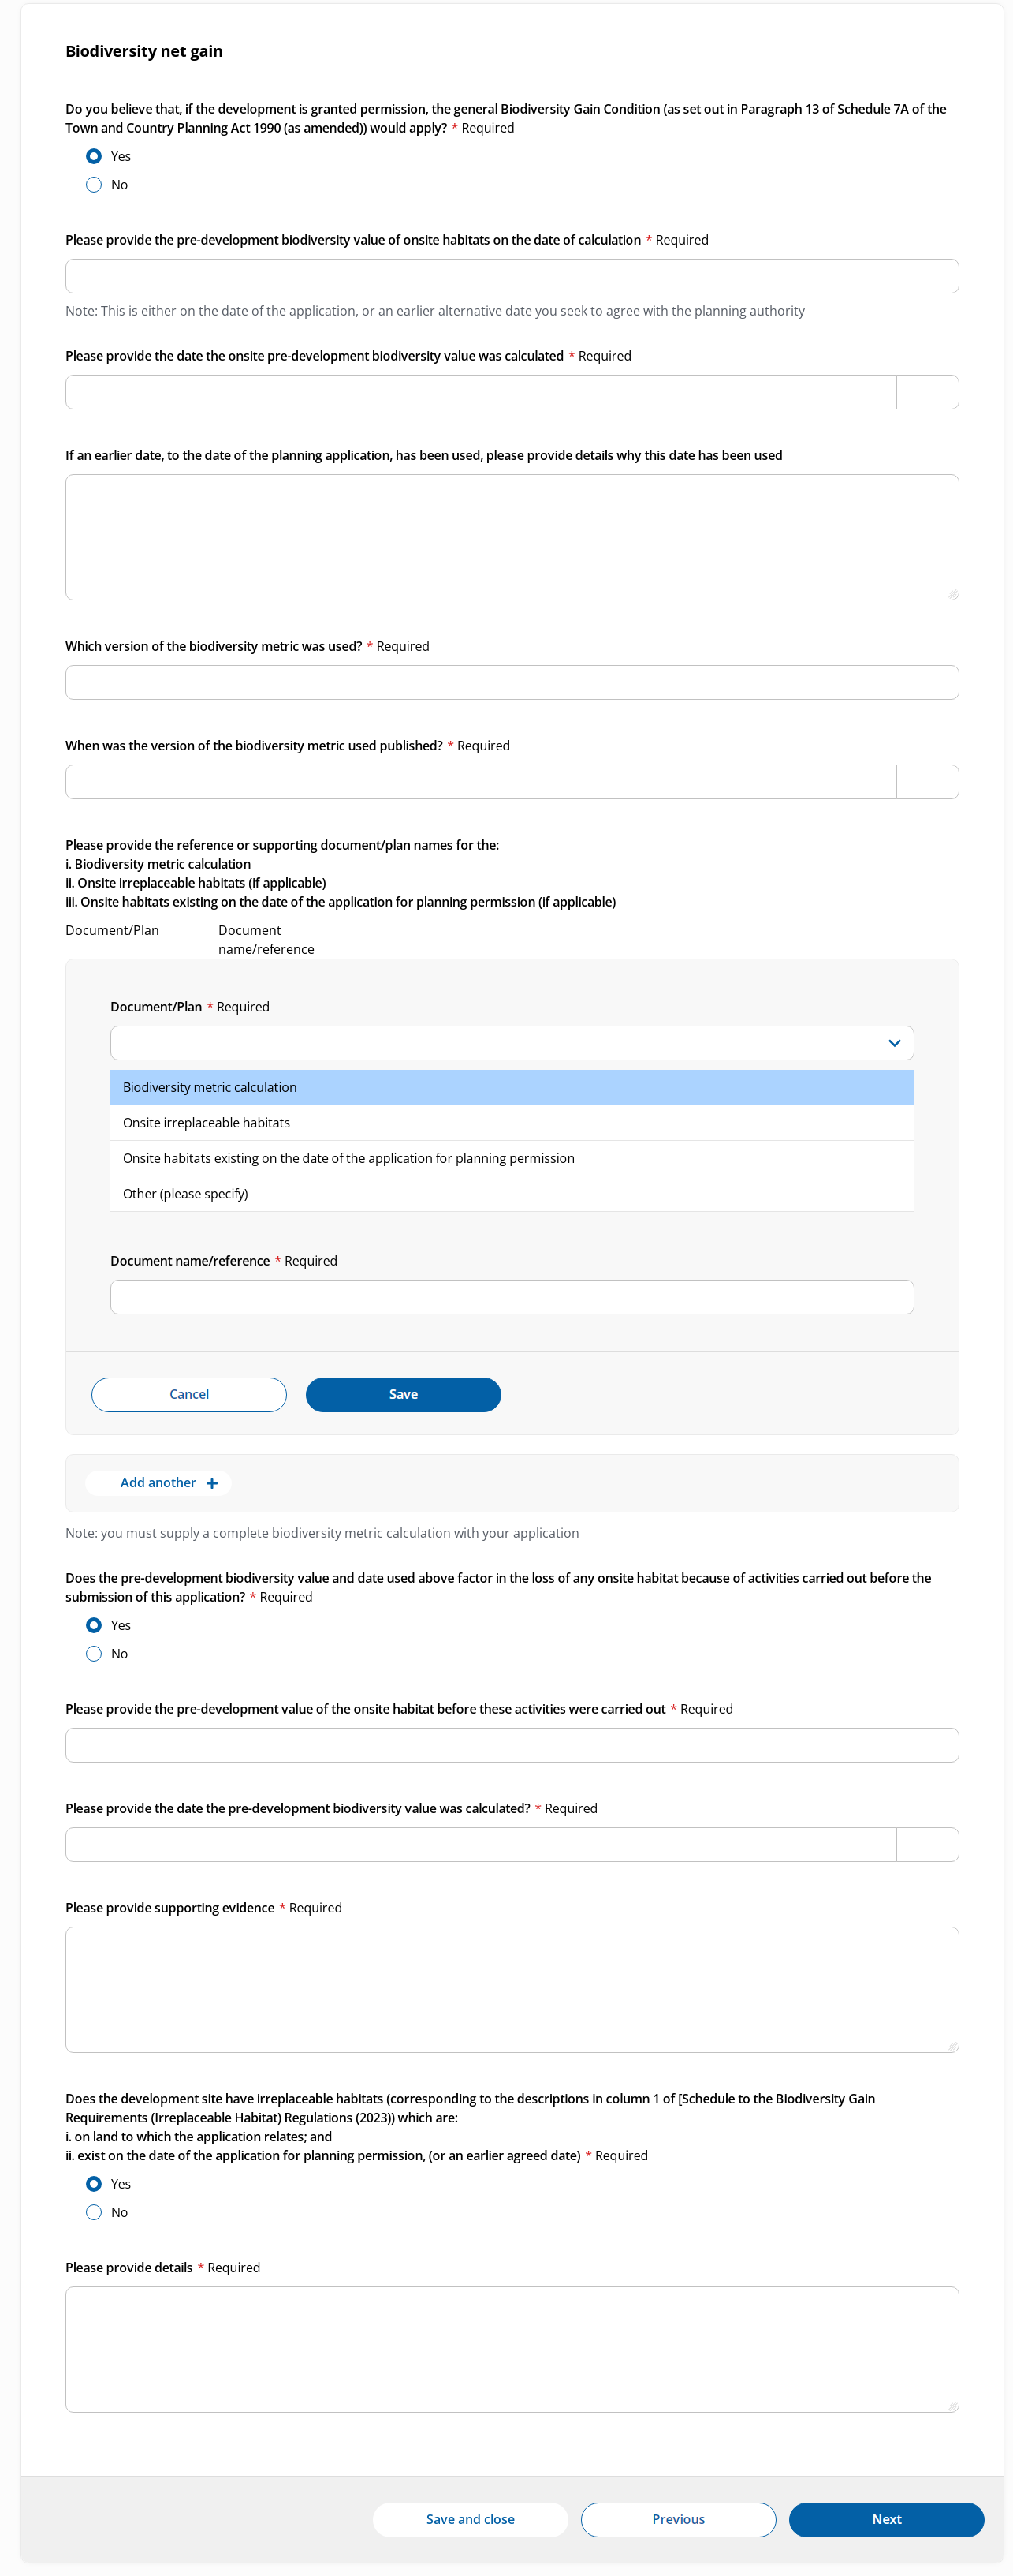Select No for general Biodiversity Gain Condition
The image size is (1013, 2576).
[x=94, y=185]
